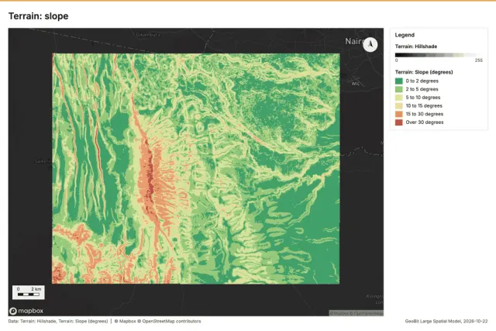
Task: Click the OpenStreetMap attribution link in map corner
Action: click(367, 313)
